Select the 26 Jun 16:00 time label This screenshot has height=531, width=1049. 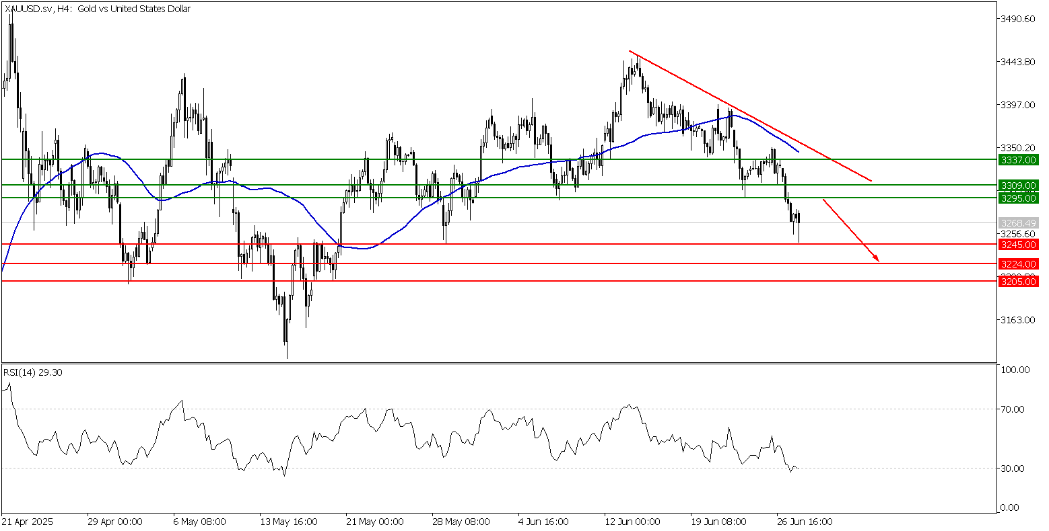[805, 522]
